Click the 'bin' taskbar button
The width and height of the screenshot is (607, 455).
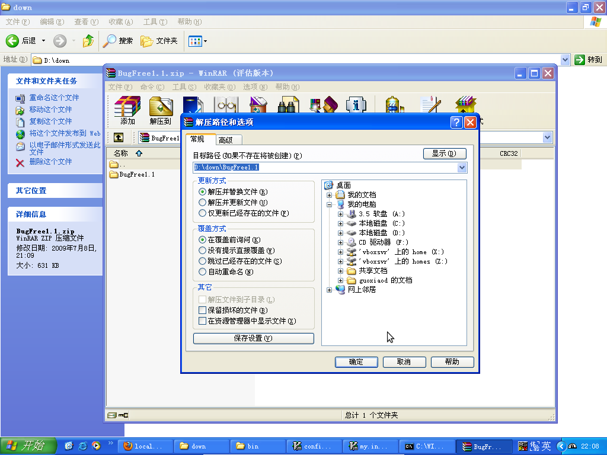(x=258, y=446)
